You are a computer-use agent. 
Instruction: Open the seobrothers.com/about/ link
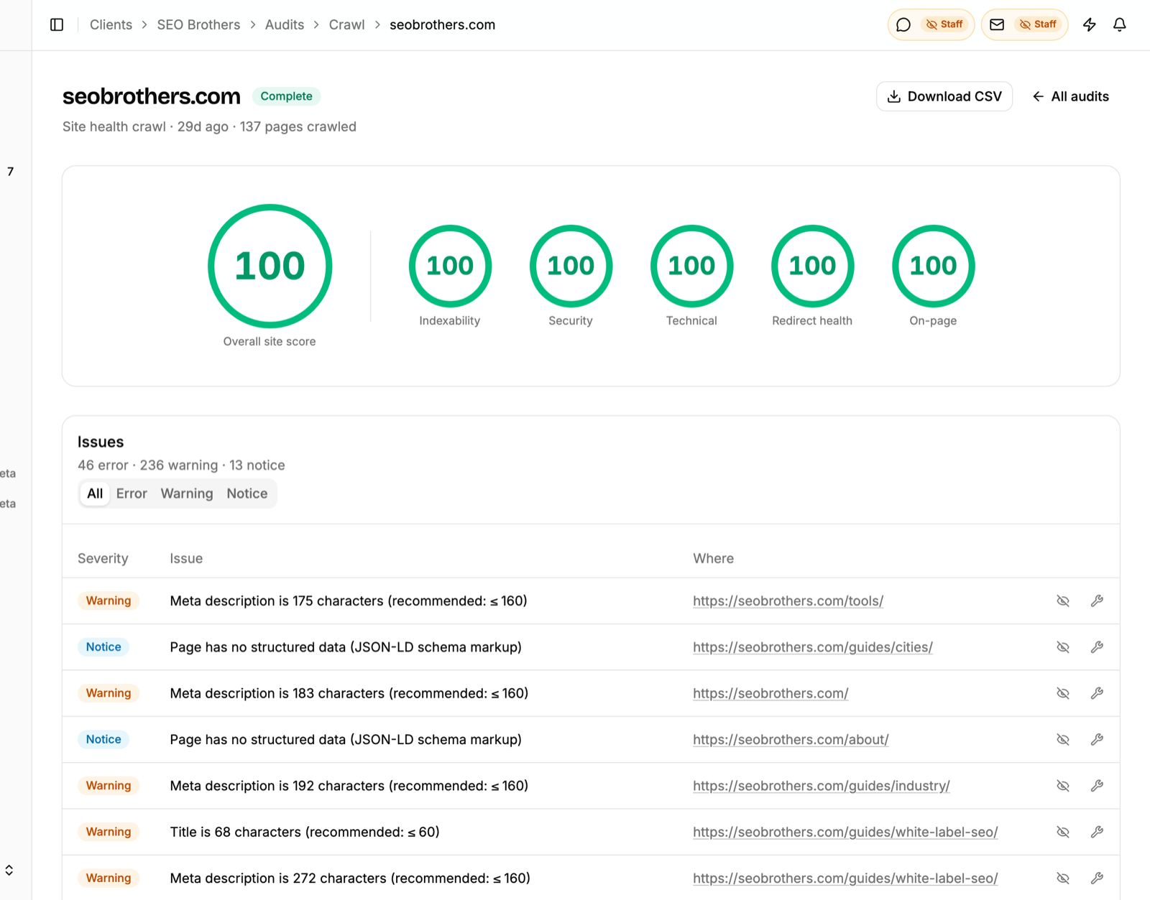pyautogui.click(x=791, y=740)
